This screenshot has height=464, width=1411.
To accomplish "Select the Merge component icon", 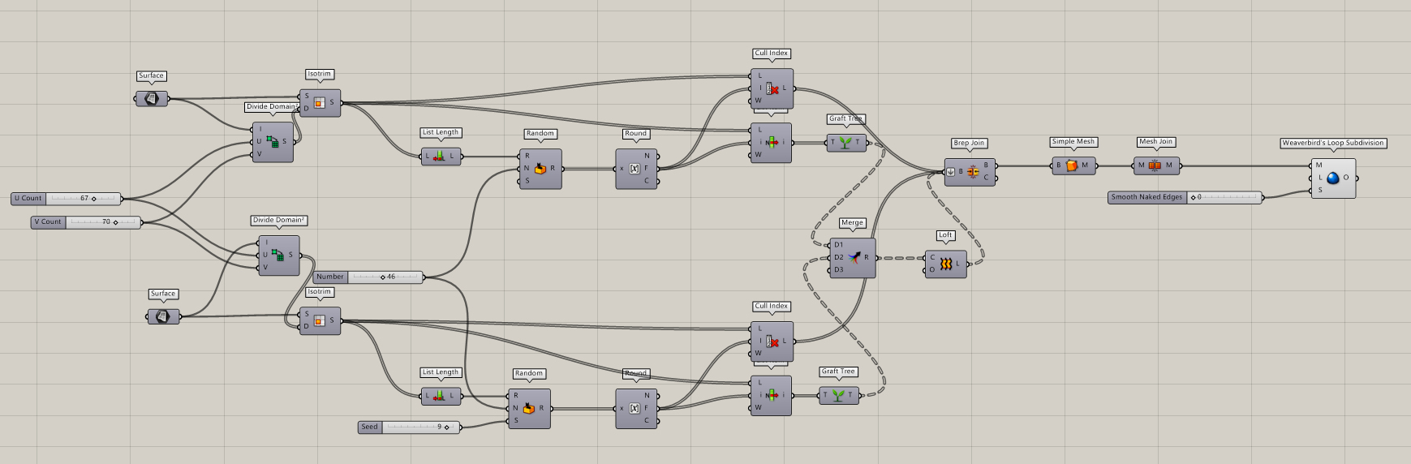I will 852,258.
